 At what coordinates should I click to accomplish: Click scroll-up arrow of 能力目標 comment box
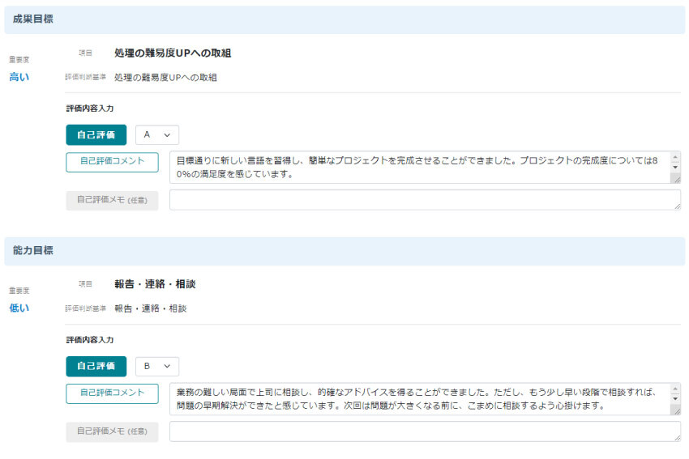[x=675, y=388]
